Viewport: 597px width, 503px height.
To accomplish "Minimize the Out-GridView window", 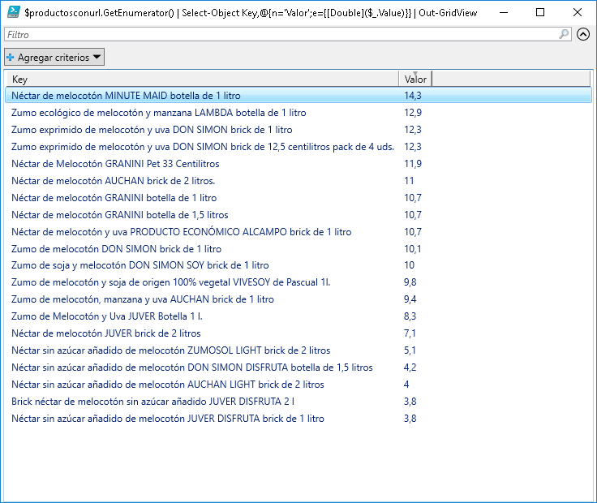I will [503, 12].
